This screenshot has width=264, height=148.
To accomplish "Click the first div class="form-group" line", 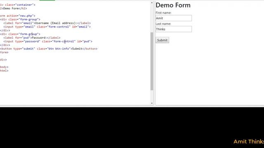I will 20,19.
